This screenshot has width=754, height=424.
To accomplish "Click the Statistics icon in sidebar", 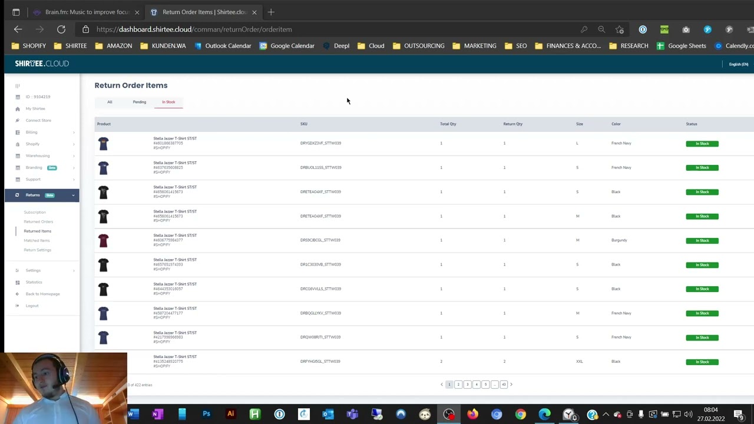I will pos(18,282).
